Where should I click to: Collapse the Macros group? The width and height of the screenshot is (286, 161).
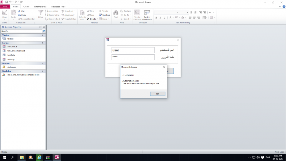point(43,64)
